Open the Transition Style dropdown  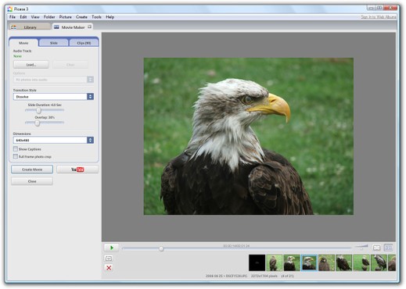click(x=53, y=97)
